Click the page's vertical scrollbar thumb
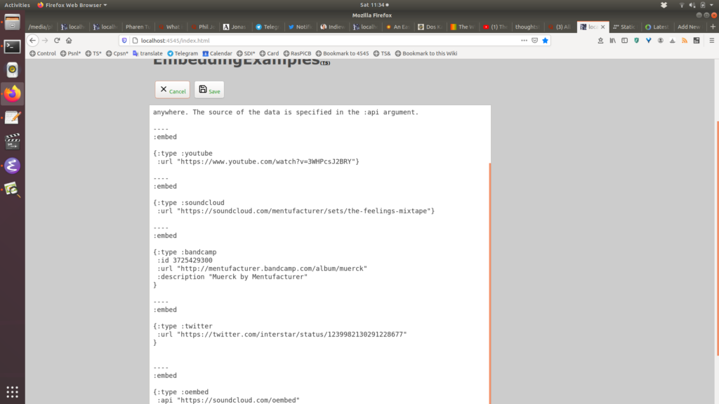 point(717,238)
